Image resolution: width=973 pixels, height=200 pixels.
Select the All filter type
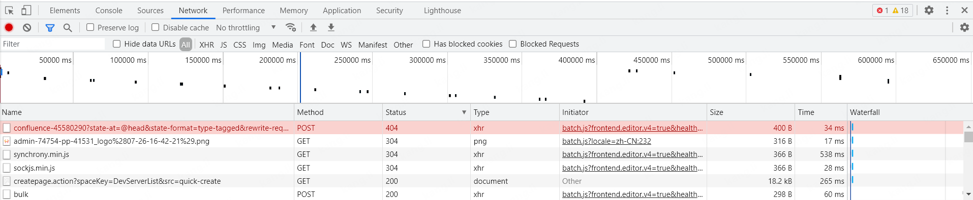(x=186, y=45)
